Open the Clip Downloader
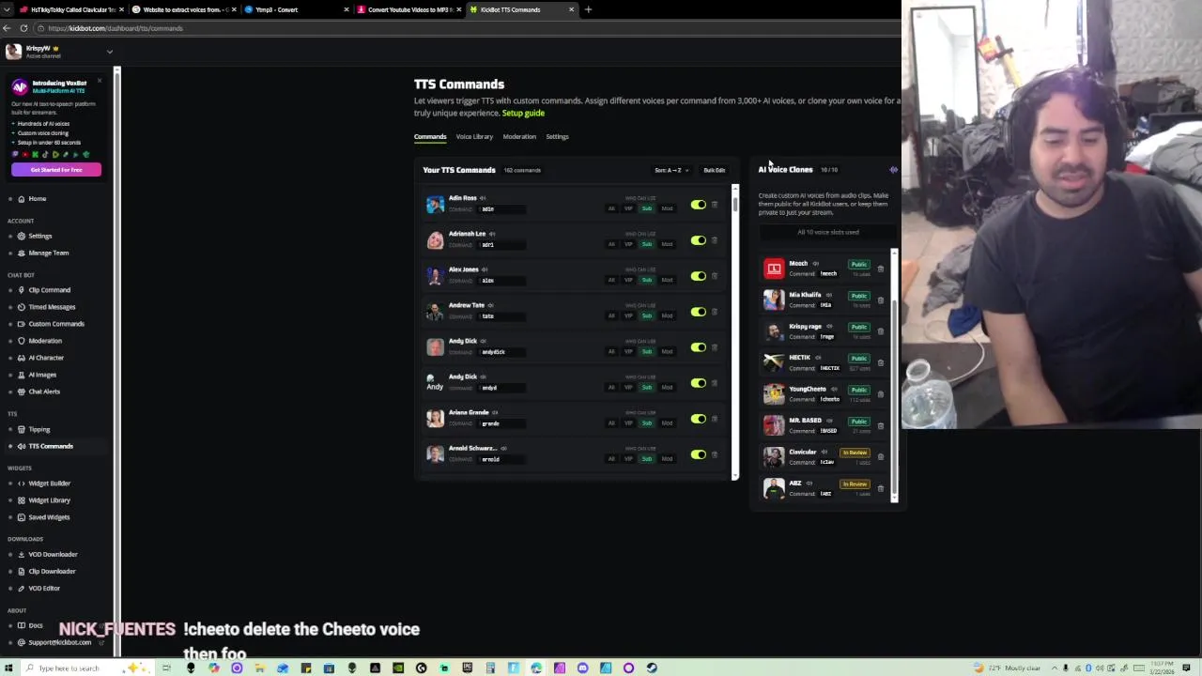1202x676 pixels. pyautogui.click(x=52, y=572)
